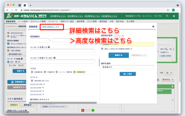This screenshot has width=185, height=116.
Task: Open the 保存済み条件 dropdown
Action: (119, 35)
